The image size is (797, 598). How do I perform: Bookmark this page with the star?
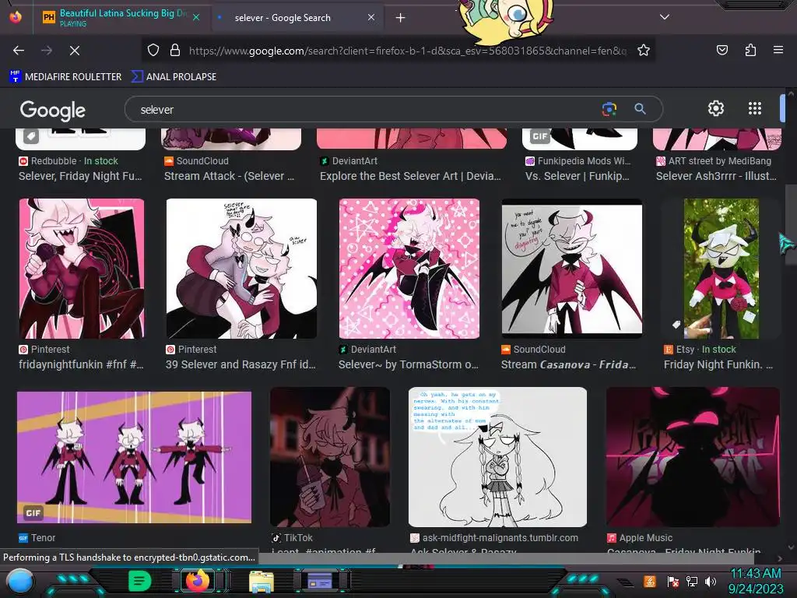[644, 51]
